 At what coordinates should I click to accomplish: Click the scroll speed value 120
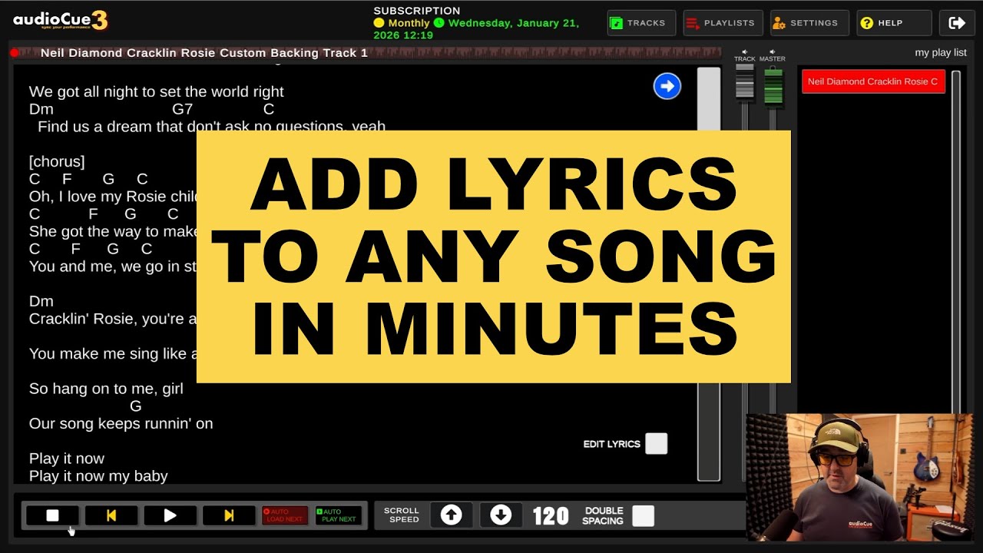[551, 516]
